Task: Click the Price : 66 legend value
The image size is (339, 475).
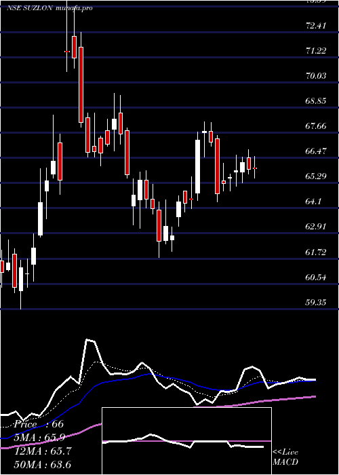Action: coord(39,424)
